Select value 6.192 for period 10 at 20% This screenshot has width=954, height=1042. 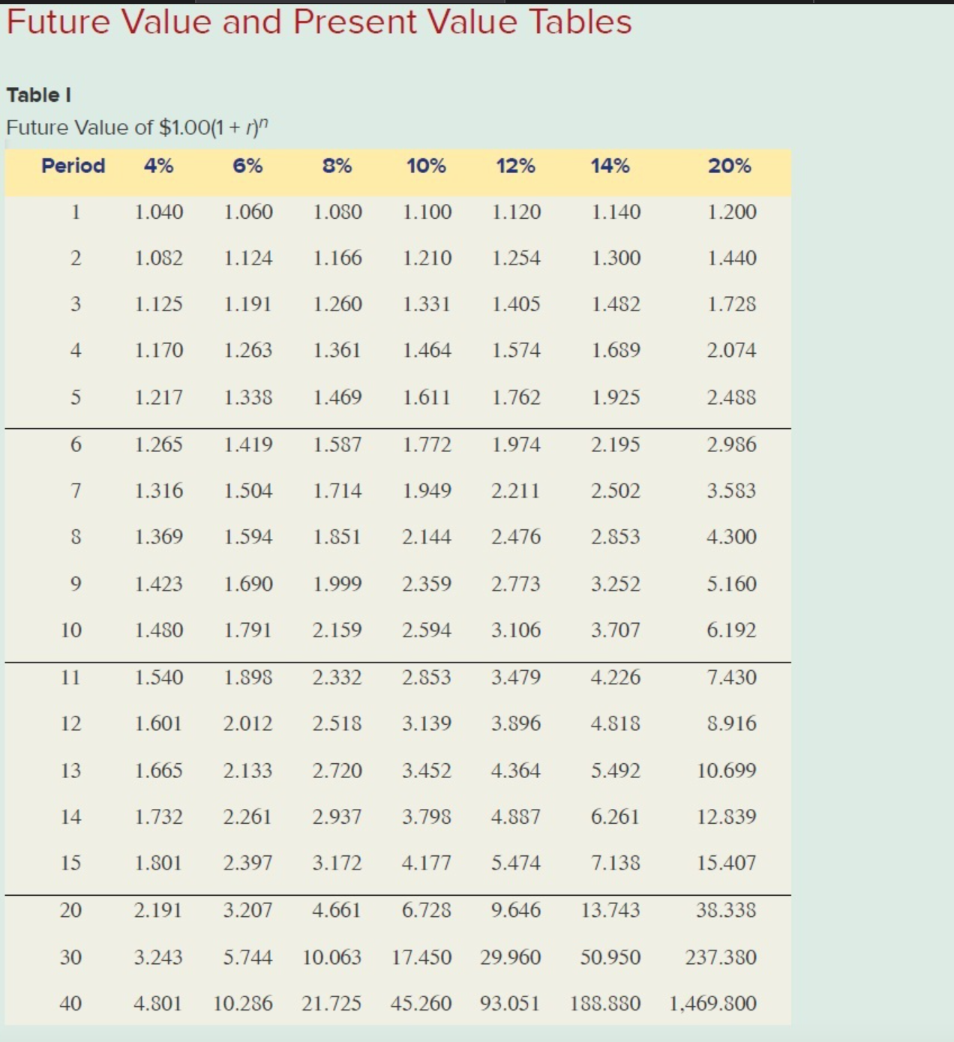tap(731, 630)
